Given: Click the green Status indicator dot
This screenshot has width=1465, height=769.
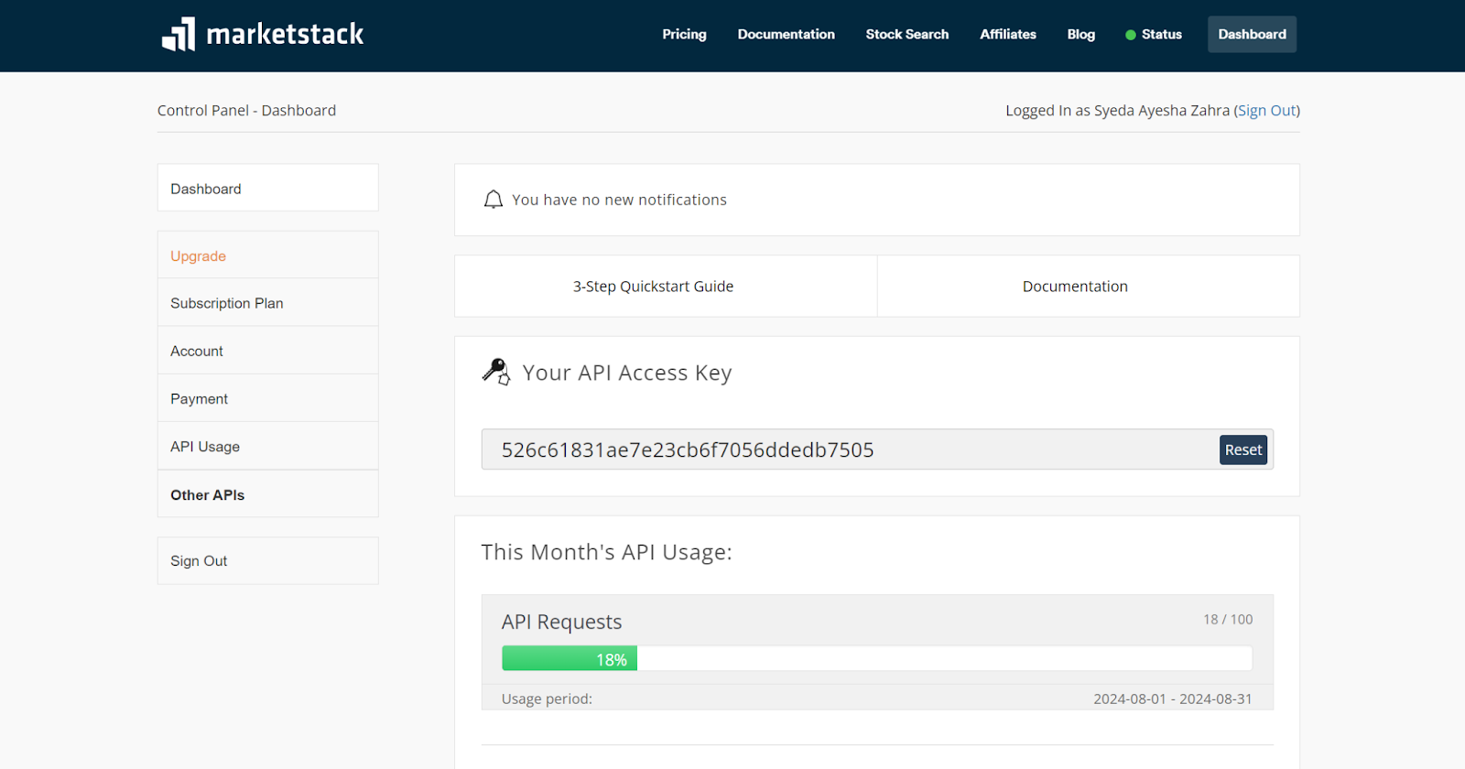Looking at the screenshot, I should coord(1131,35).
